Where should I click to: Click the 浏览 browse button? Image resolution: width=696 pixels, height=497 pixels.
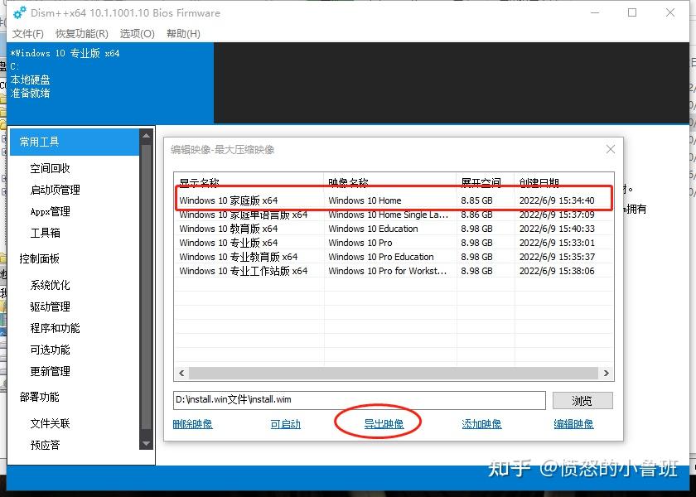click(x=582, y=401)
